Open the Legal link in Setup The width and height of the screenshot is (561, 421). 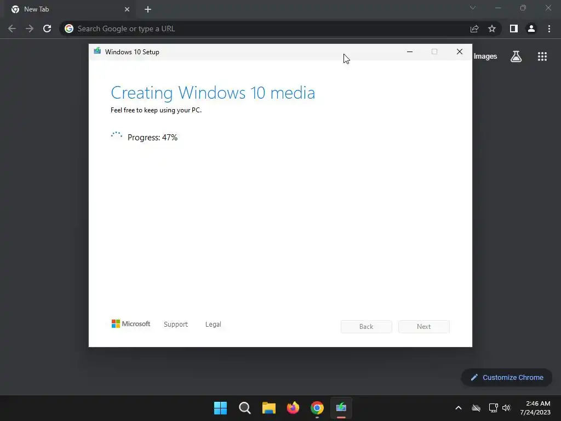(x=213, y=324)
